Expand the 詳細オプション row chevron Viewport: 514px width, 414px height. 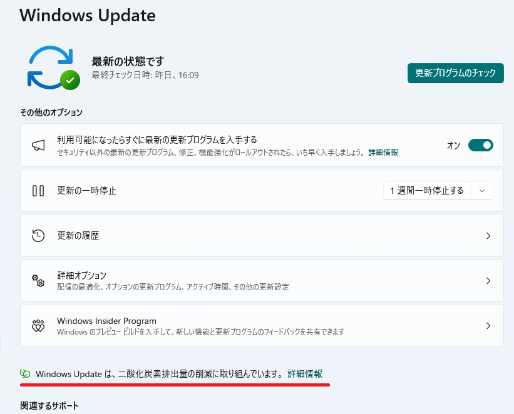[x=488, y=281]
